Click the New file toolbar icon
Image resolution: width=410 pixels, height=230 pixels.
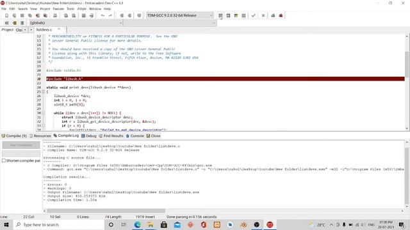point(7,15)
